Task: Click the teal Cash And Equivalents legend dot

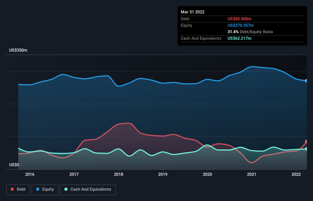Action: tap(66, 189)
